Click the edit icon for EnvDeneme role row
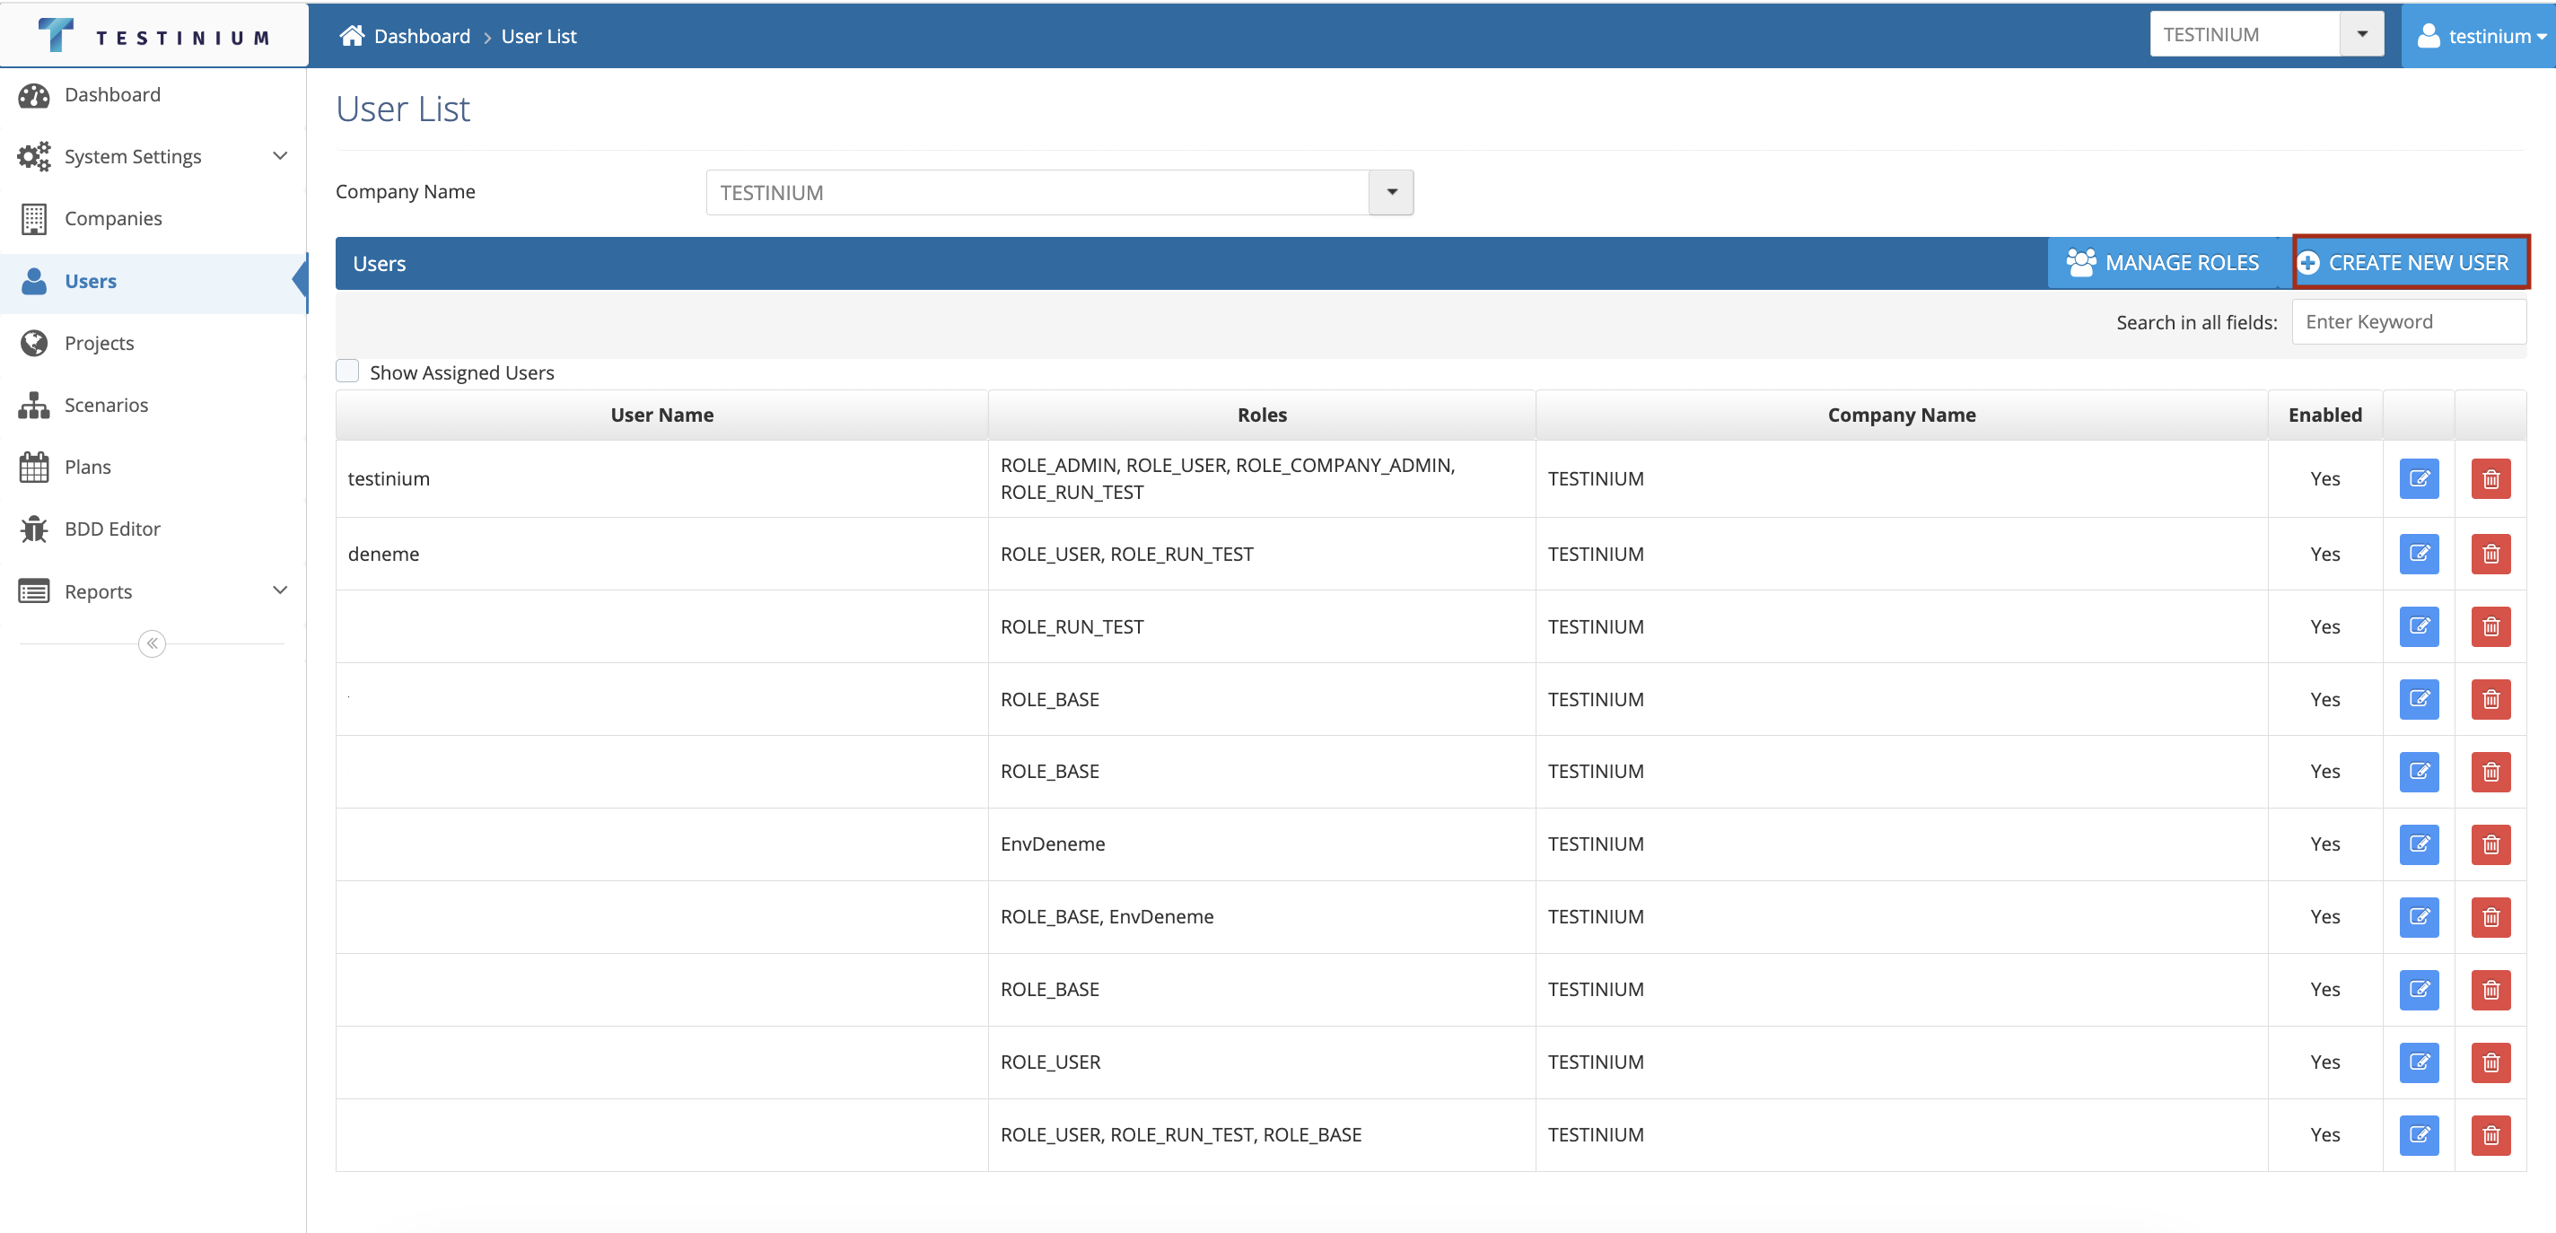This screenshot has width=2556, height=1233. (x=2418, y=844)
